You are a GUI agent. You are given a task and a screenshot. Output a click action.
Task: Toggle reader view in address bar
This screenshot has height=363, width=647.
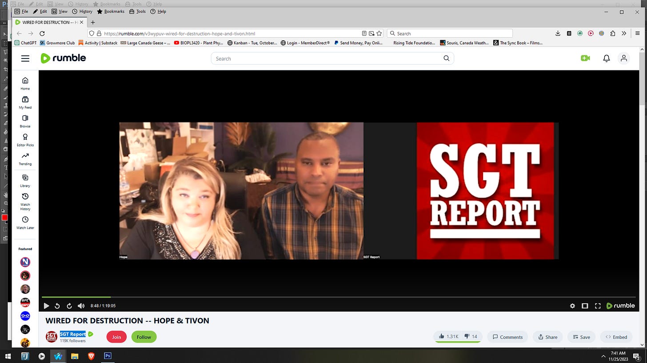point(364,33)
